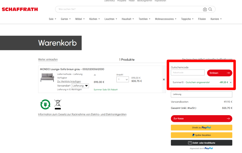Click the Rabattcode input field
Screen dimensions: 242x153
tap(188, 72)
